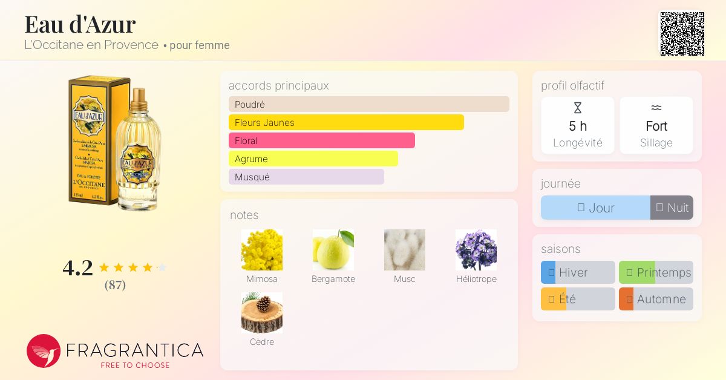Click the hourglass Longévité icon
The height and width of the screenshot is (380, 726).
pyautogui.click(x=578, y=108)
